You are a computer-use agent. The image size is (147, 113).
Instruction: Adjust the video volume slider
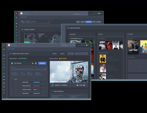tap(82, 85)
